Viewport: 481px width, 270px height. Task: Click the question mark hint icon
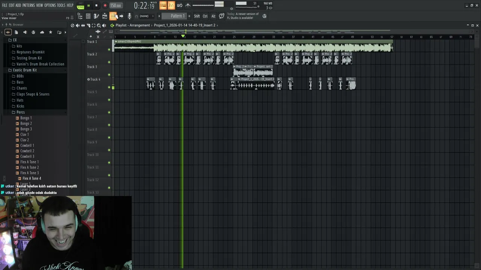(222, 16)
